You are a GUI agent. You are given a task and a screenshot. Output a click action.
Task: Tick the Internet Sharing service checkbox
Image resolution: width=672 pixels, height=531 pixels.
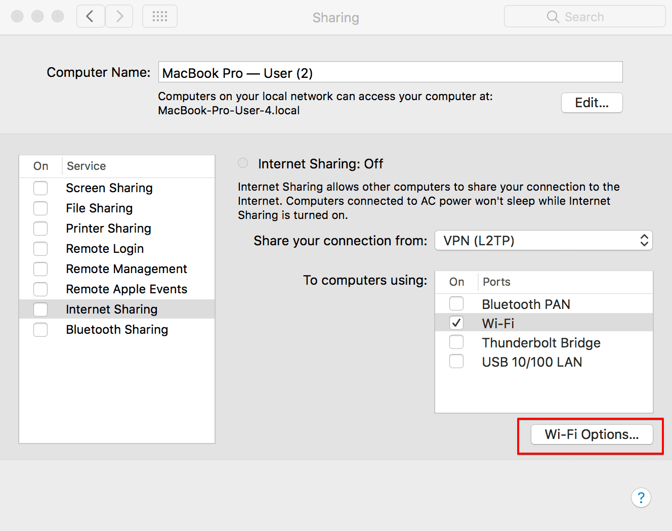pos(40,309)
